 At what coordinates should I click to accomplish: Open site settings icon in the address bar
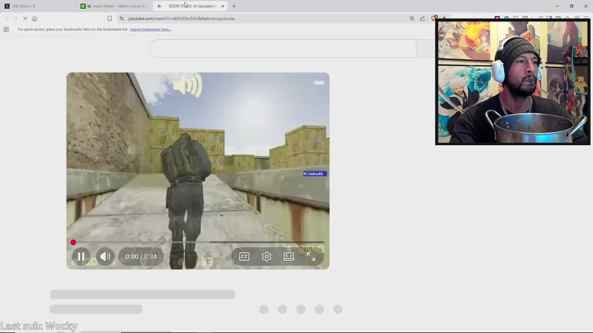(121, 18)
